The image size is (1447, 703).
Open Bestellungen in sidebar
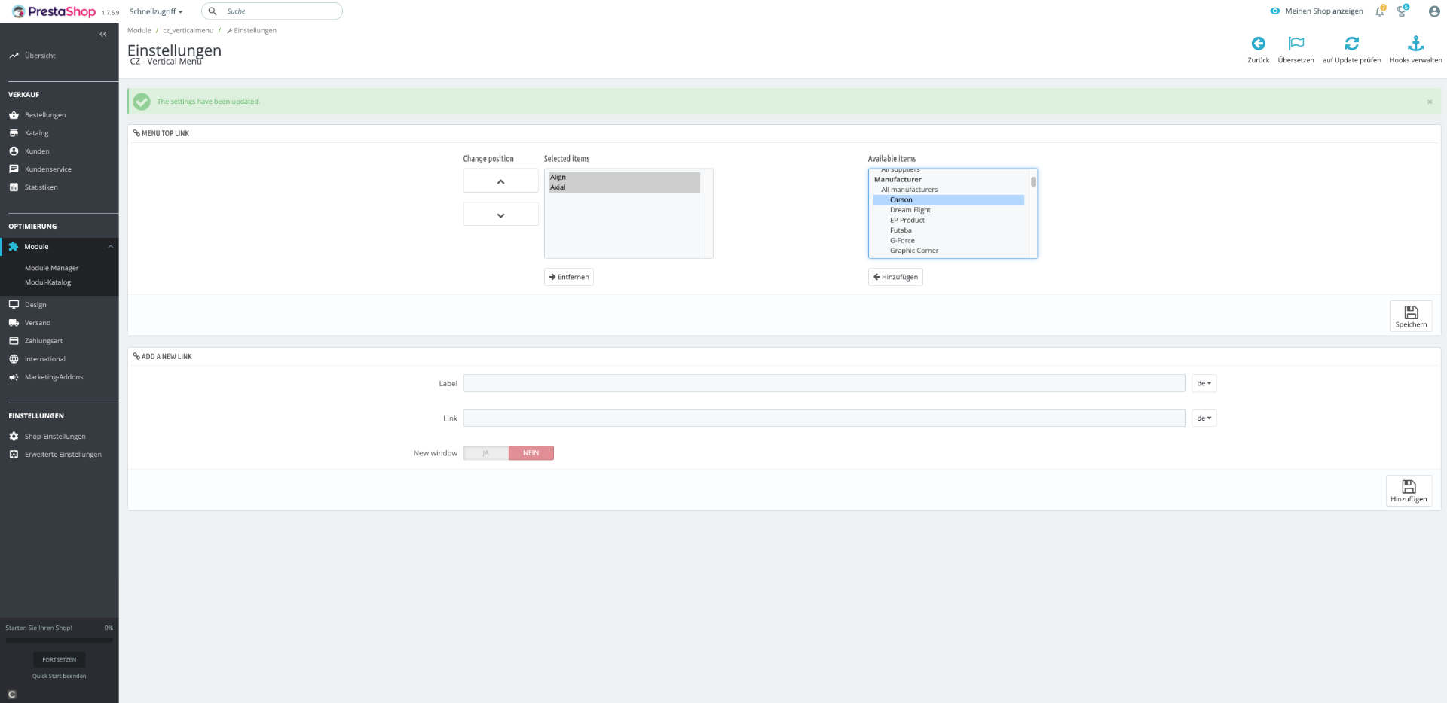point(45,115)
